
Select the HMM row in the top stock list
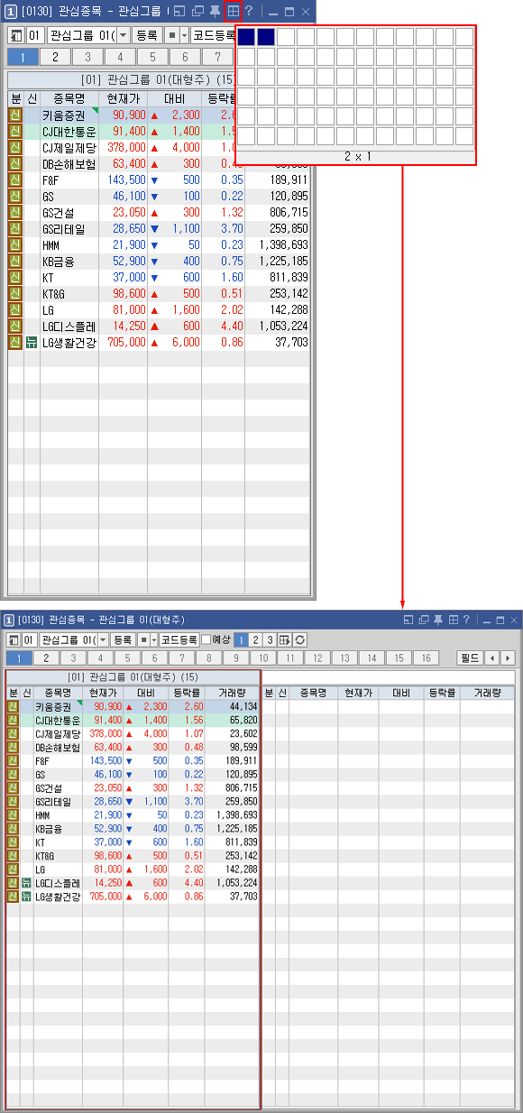[x=159, y=245]
